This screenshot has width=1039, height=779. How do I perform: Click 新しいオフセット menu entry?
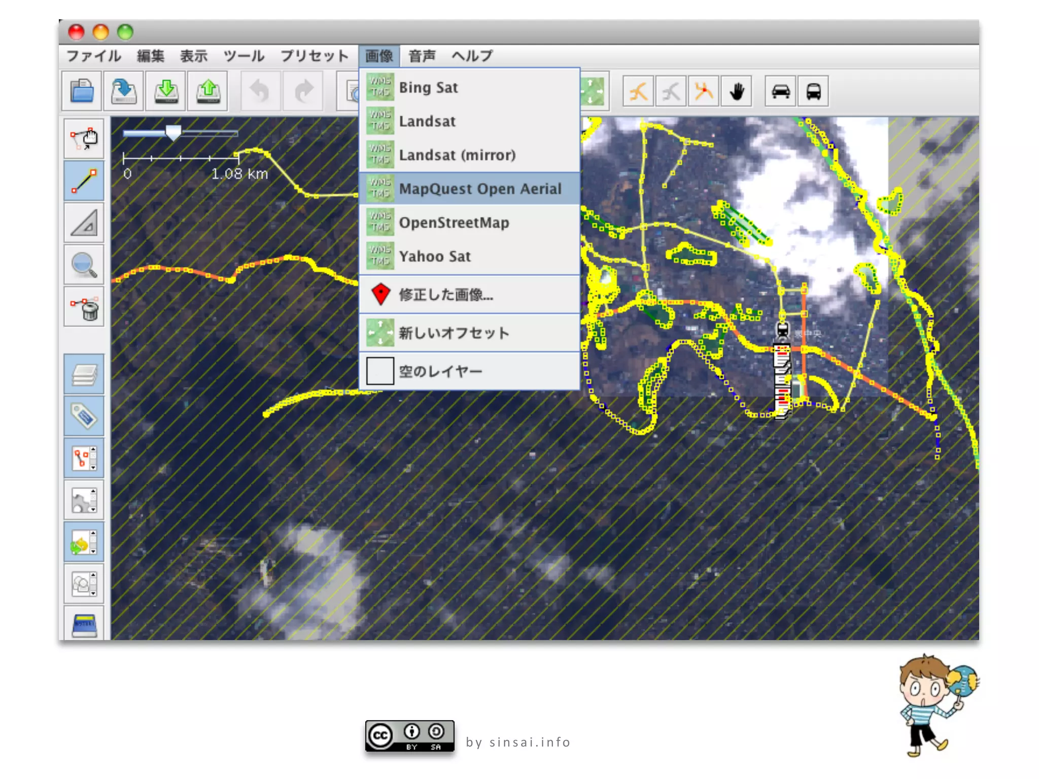(x=454, y=333)
